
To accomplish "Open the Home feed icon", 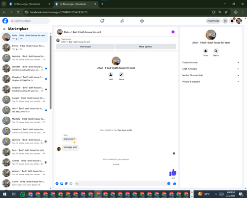I will click(102, 21).
